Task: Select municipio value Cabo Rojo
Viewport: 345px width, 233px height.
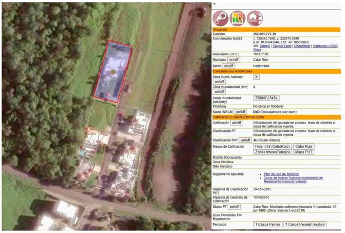Action: point(260,60)
